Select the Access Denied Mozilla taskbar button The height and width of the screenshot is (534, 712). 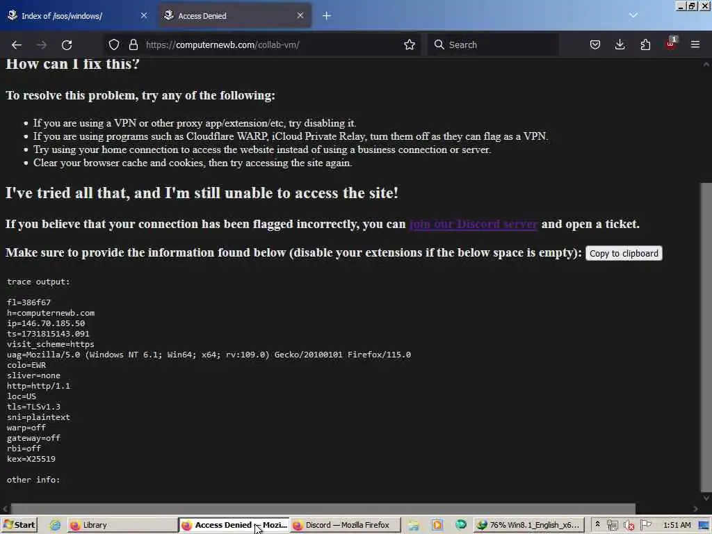point(234,525)
